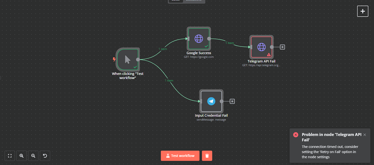Zoom in on the workflow canvas
Screen dimensions: 374x165
point(21,156)
